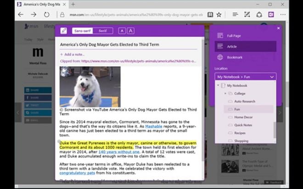Open the About Ancient Rome article thumbnail
The image size is (303, 189).
[230, 150]
